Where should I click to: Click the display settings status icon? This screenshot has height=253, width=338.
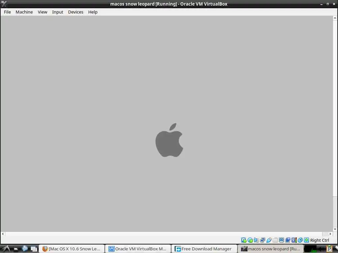281,240
